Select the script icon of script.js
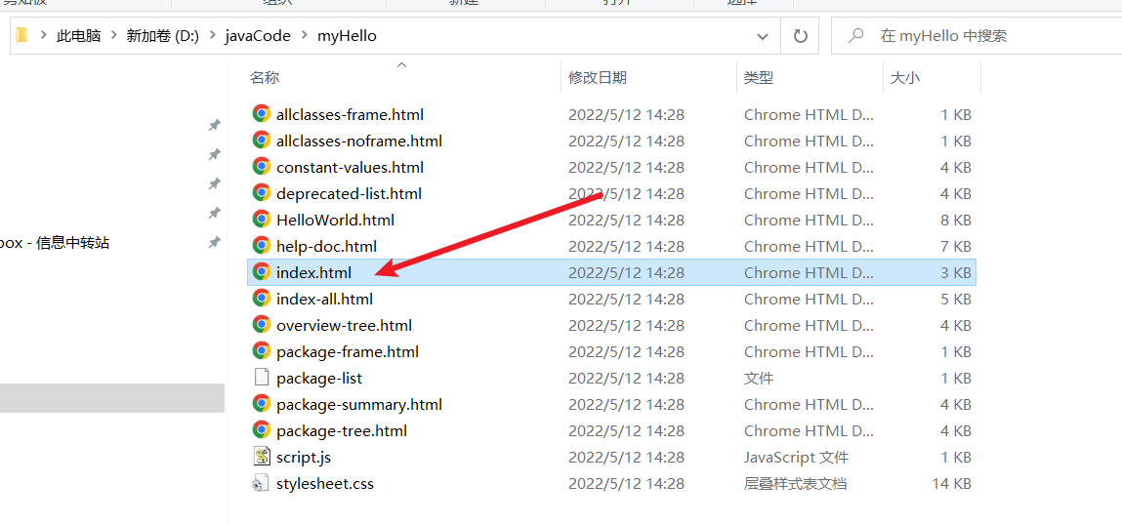This screenshot has width=1122, height=525. 261,457
